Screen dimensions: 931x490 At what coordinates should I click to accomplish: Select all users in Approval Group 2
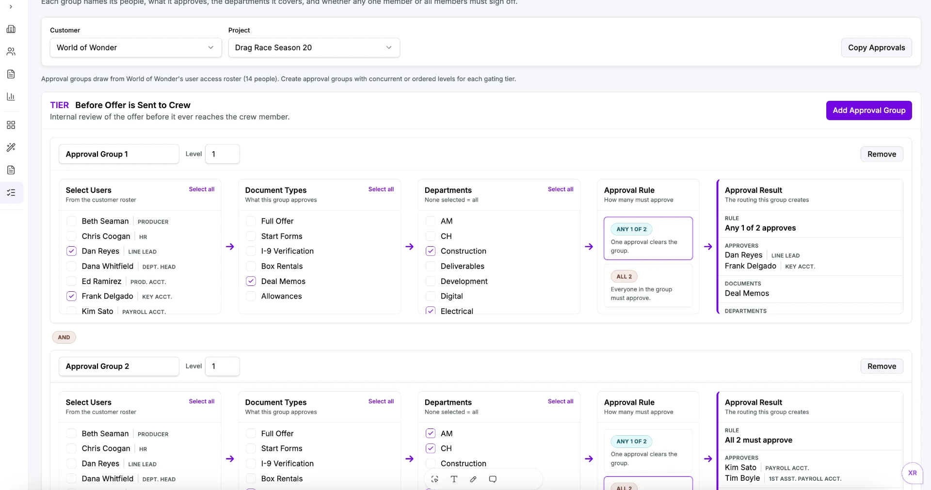tap(202, 402)
